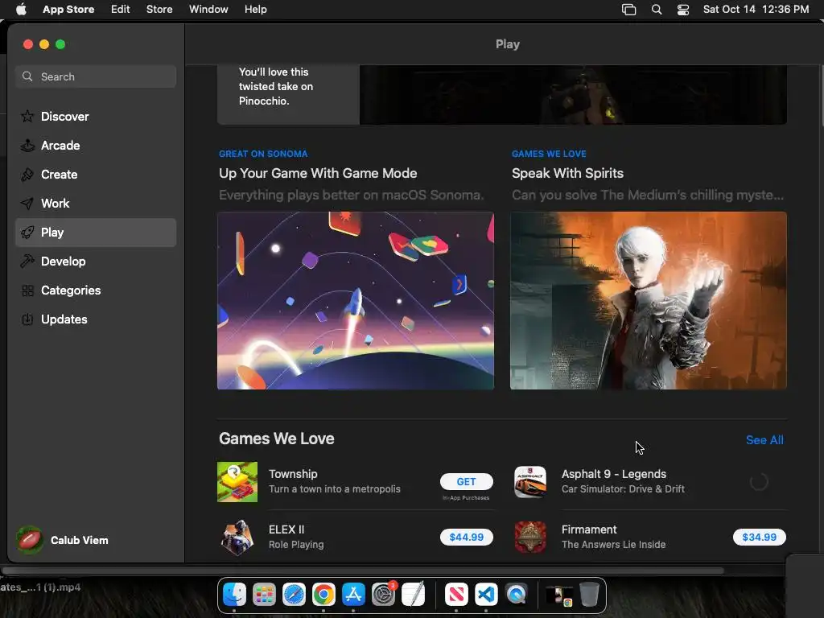Open the Categories grid icon

coord(27,290)
